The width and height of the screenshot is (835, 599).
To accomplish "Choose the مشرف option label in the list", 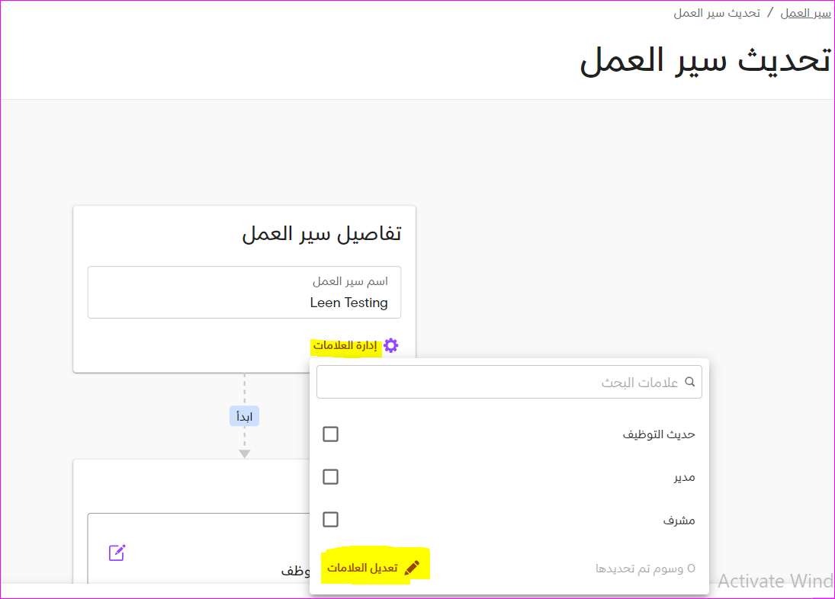I will [x=679, y=521].
